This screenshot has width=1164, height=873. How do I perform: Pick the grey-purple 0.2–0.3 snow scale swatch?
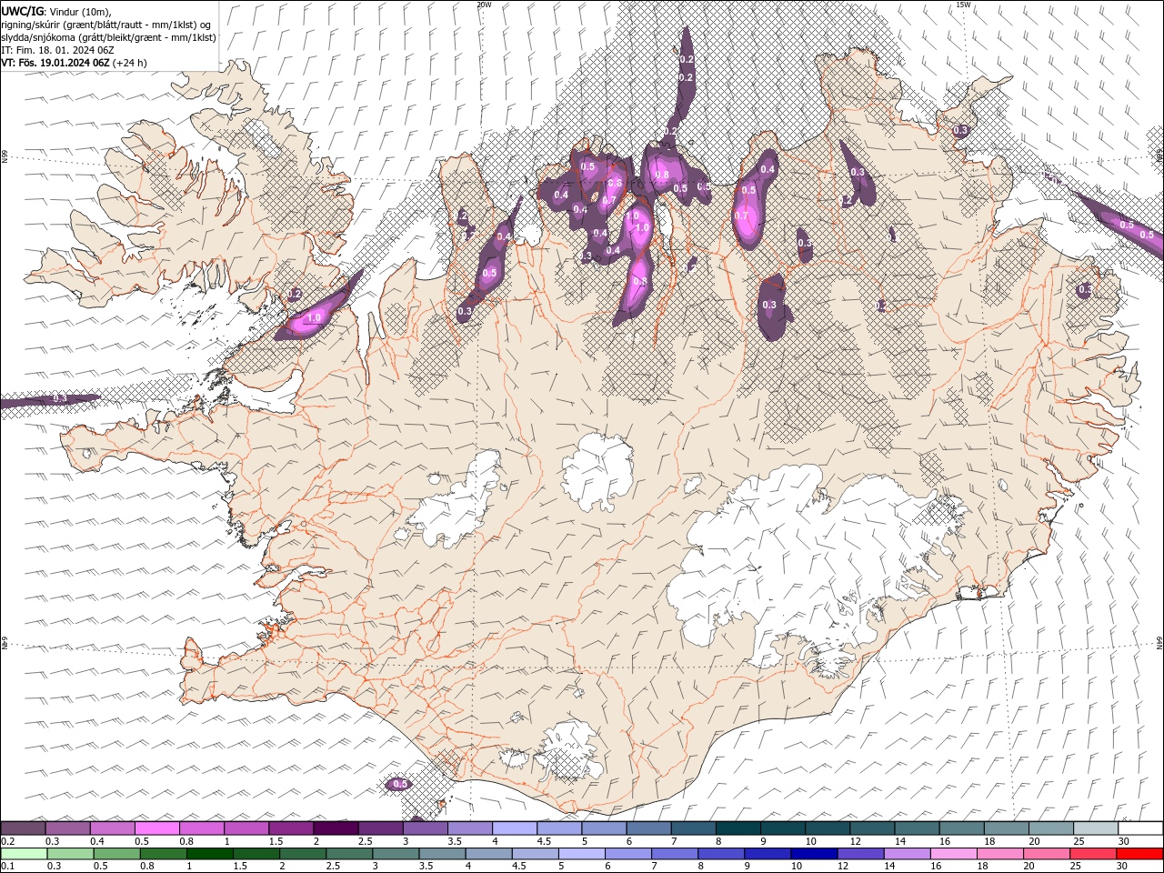(x=23, y=828)
